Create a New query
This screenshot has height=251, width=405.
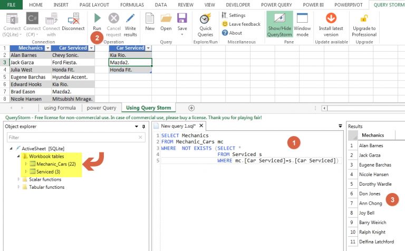[x=150, y=22]
